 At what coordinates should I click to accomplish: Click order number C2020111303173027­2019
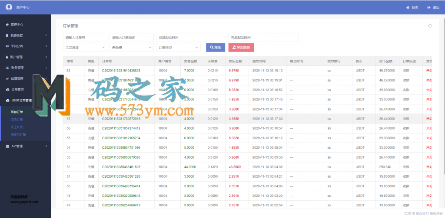point(121,119)
